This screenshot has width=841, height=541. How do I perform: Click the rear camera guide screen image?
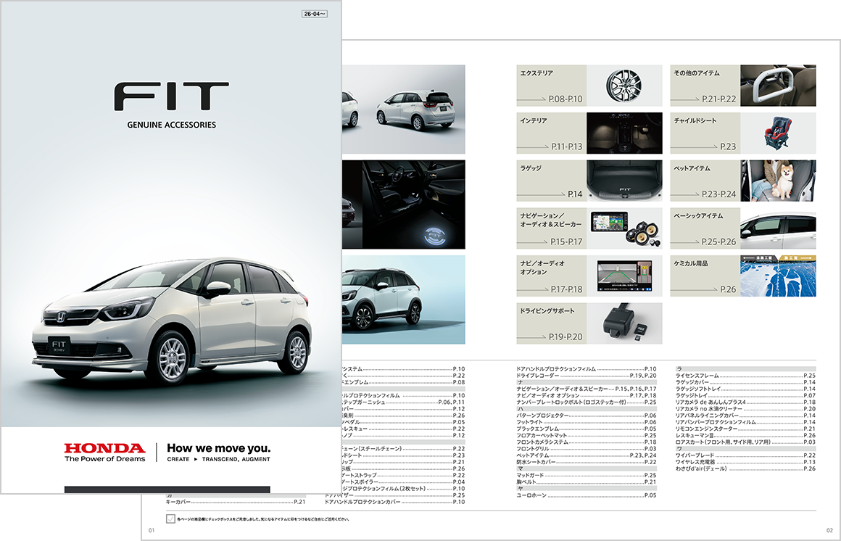coord(623,276)
